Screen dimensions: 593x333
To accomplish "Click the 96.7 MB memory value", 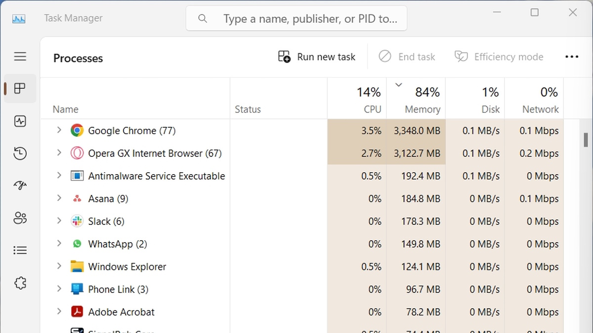I will coord(423,289).
